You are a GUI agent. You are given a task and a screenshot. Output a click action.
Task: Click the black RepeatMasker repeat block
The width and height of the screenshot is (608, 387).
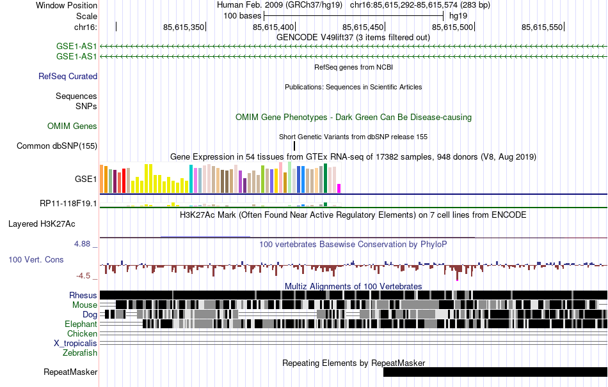click(x=495, y=372)
